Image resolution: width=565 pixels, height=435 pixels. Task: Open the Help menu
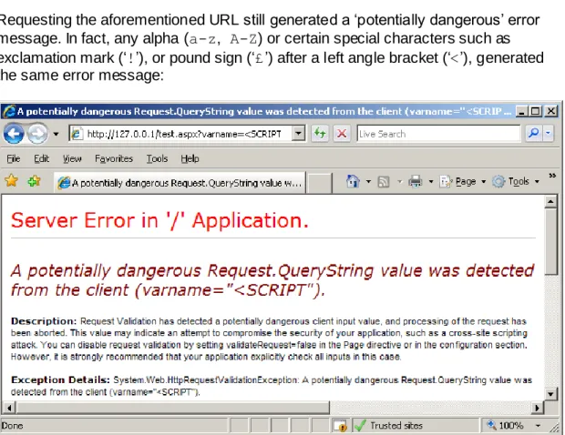[x=190, y=158]
